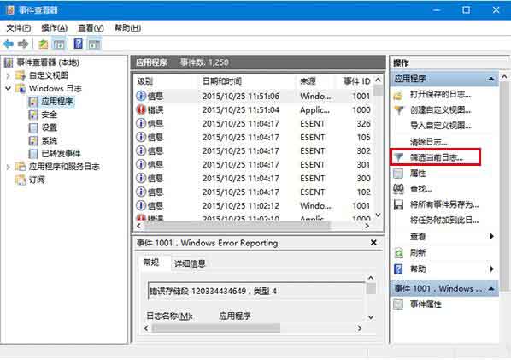Click 创建自定义视图... action
Screen dimensions: 511x360
point(440,110)
